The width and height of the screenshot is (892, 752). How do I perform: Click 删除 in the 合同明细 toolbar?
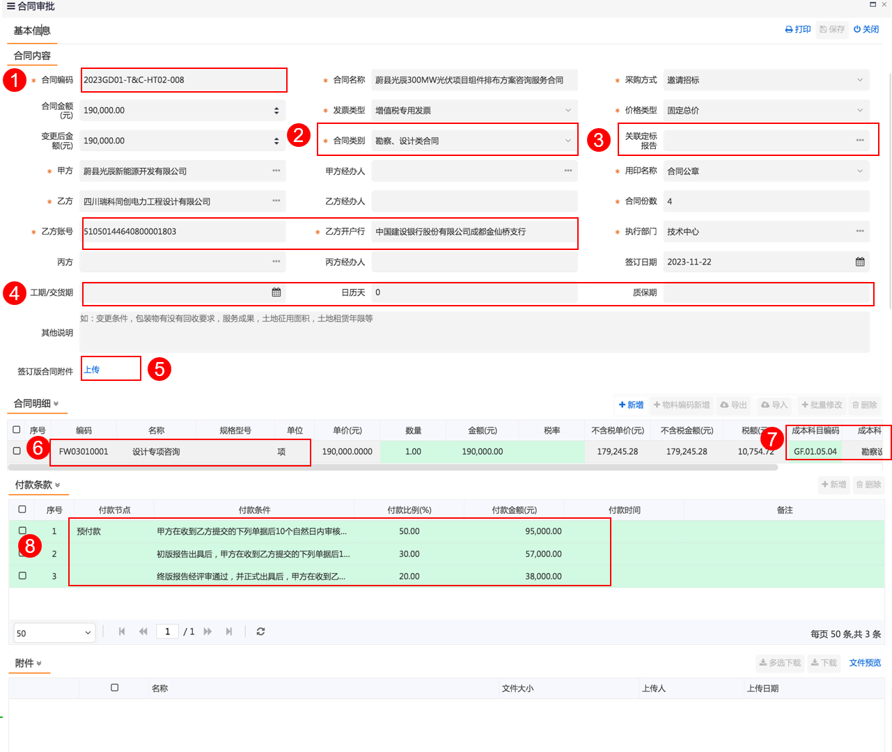coord(865,405)
